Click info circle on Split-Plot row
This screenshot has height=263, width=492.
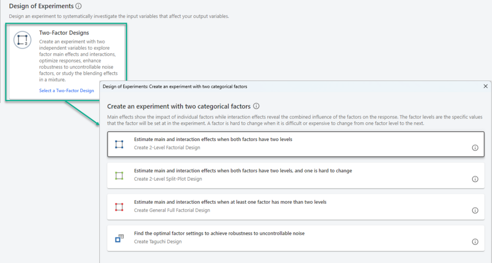coord(475,179)
